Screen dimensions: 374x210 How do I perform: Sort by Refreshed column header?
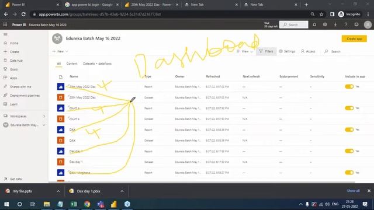click(213, 76)
